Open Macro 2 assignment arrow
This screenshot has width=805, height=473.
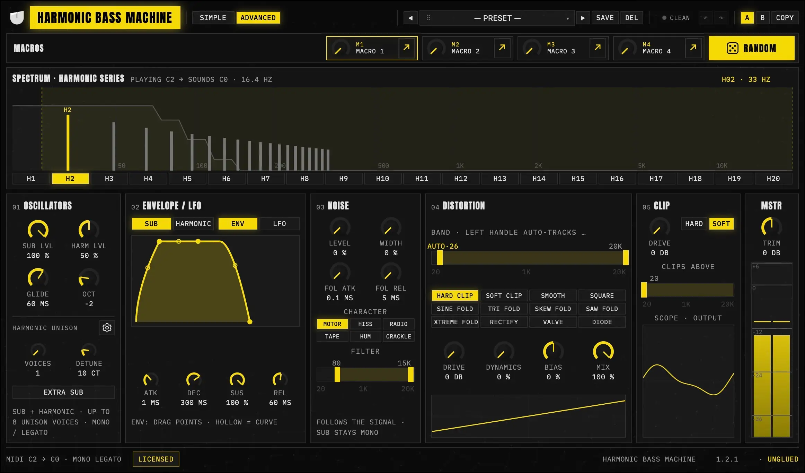pos(502,47)
